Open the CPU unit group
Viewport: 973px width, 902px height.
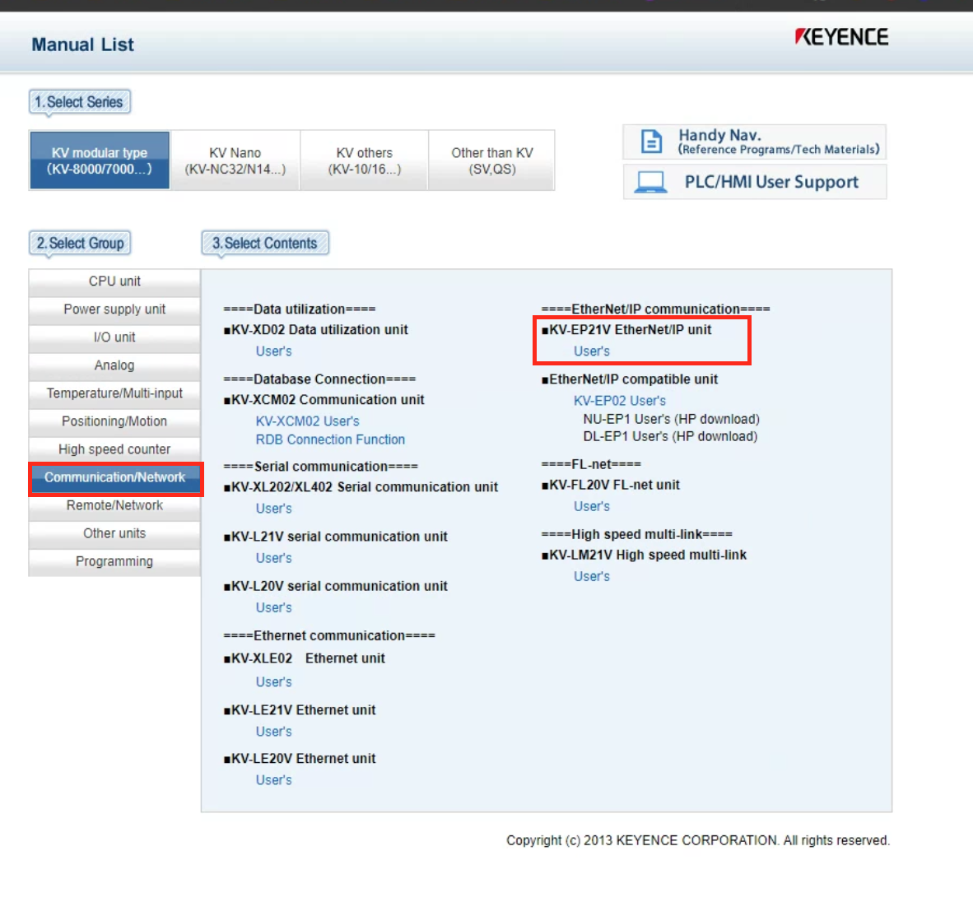tap(114, 281)
